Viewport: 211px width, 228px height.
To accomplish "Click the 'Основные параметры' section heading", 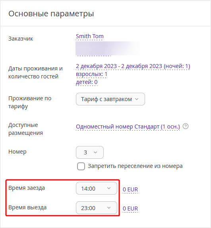I will pyautogui.click(x=51, y=14).
